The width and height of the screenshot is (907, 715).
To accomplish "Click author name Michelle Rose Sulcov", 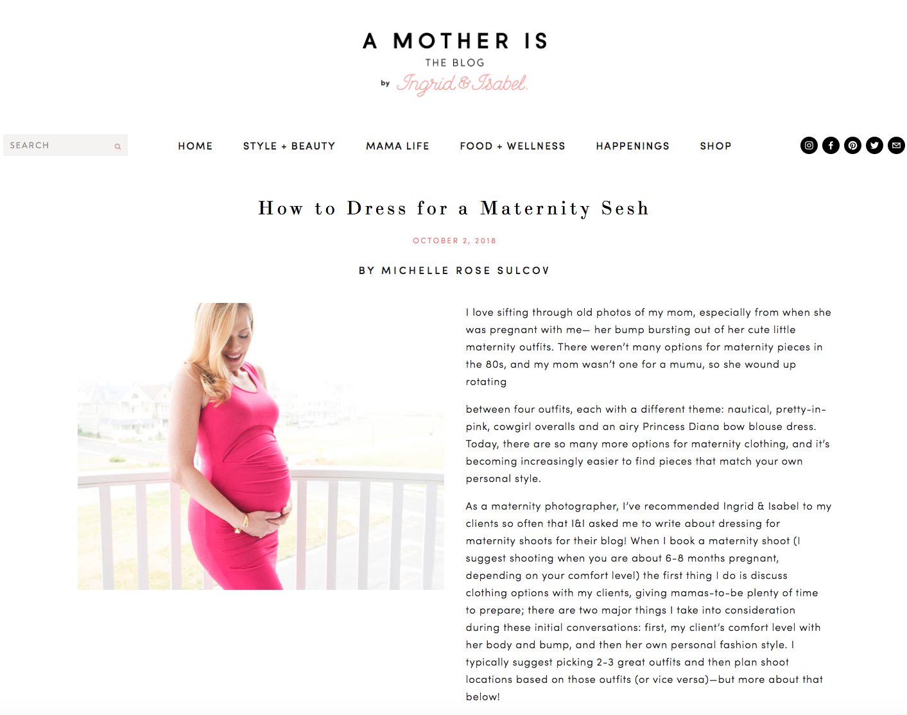I will coord(465,270).
